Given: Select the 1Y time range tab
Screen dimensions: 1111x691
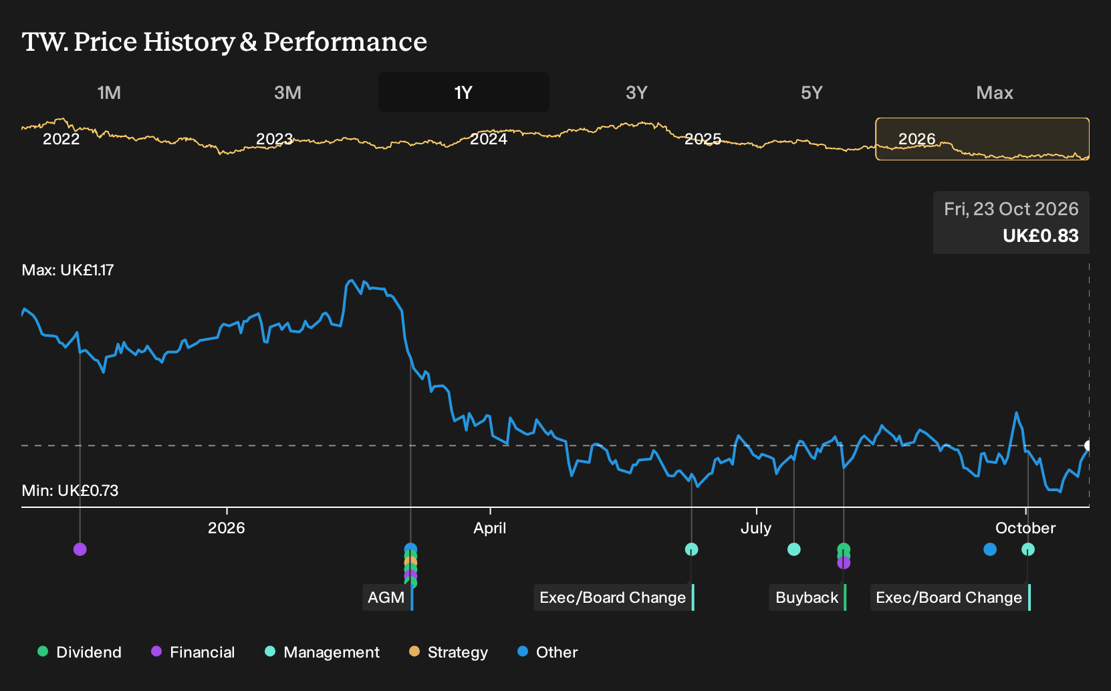Looking at the screenshot, I should pos(464,92).
